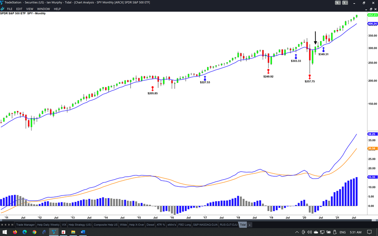The width and height of the screenshot is (378, 236).
Task: Switch to the Trade Manager tab
Action: (x=25, y=225)
